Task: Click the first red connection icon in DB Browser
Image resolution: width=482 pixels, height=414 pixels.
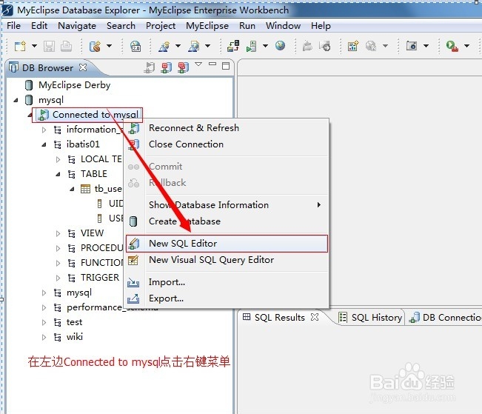Action: tap(167, 67)
